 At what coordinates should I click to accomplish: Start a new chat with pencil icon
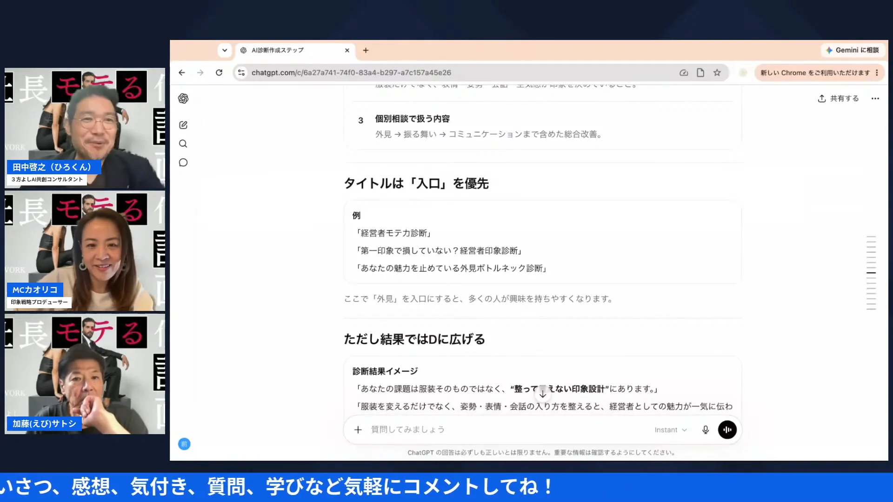[183, 125]
